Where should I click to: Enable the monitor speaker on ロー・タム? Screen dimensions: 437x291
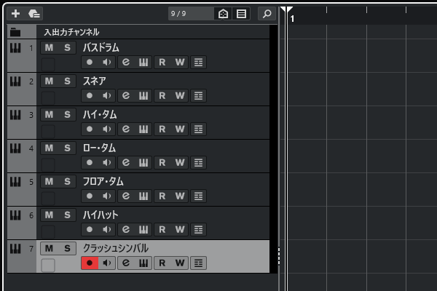(x=107, y=162)
